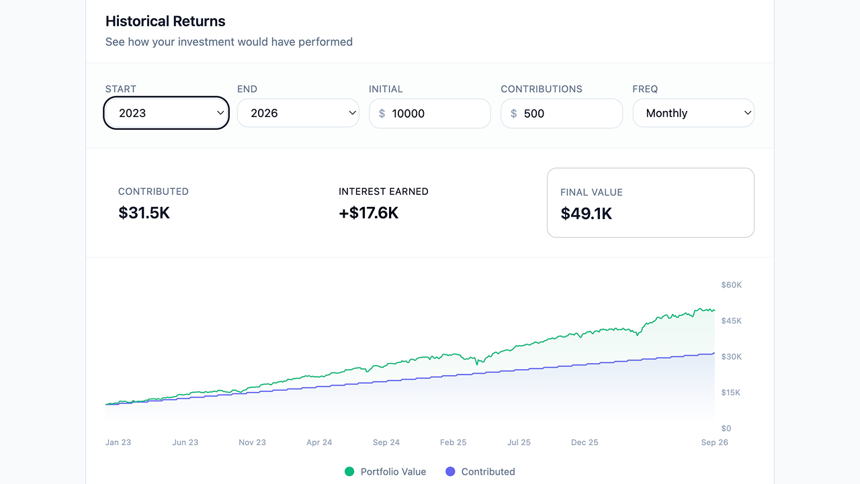This screenshot has height=484, width=860.
Task: Click the dollar sign in INITIAL field
Action: coord(382,114)
